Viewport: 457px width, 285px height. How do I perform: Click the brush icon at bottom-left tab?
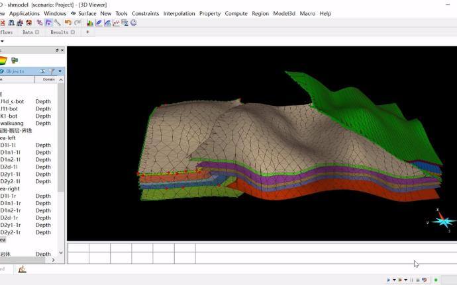click(x=22, y=269)
